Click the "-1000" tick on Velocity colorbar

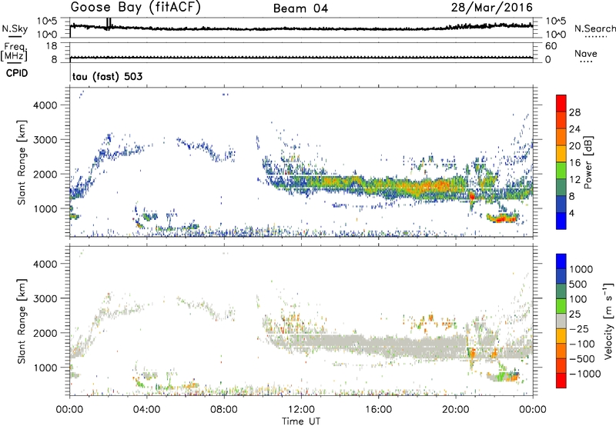pos(585,374)
